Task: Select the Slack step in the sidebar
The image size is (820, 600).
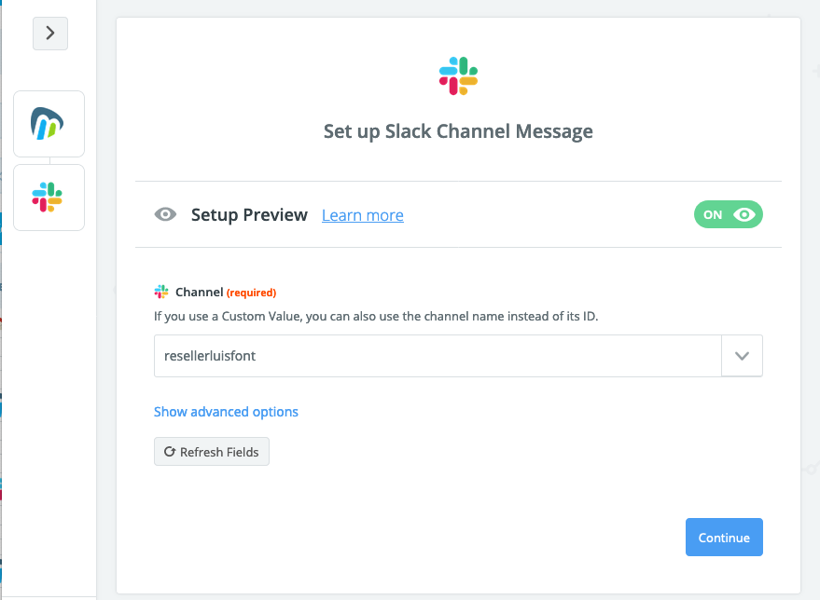Action: tap(49, 198)
